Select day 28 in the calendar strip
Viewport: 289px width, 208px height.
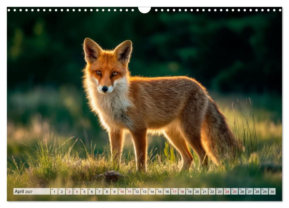[257, 191]
